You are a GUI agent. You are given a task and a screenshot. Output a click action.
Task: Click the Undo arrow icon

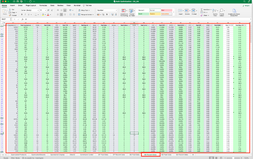(x=25, y=1)
